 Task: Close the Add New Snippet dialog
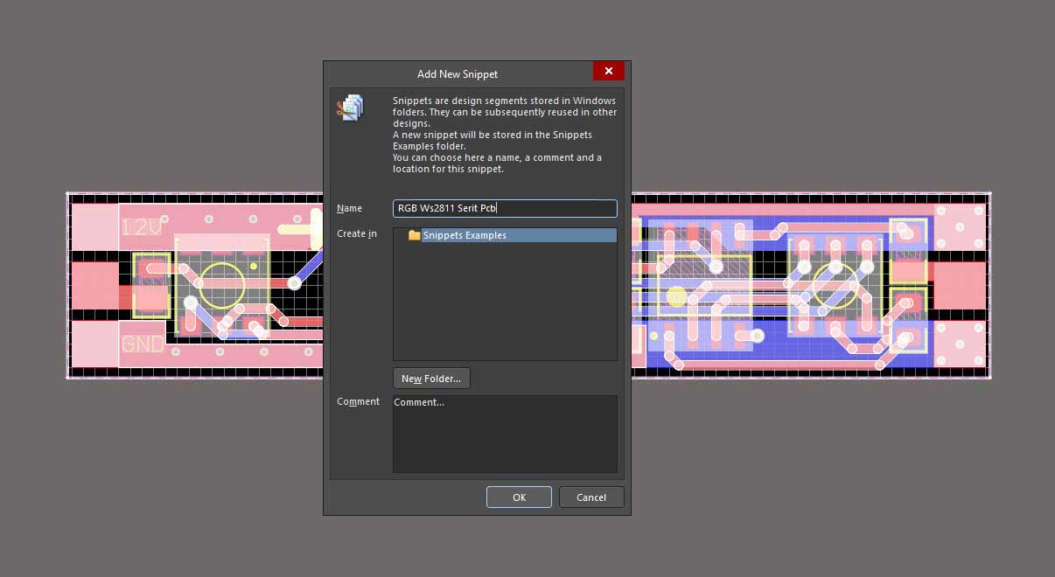click(x=608, y=72)
